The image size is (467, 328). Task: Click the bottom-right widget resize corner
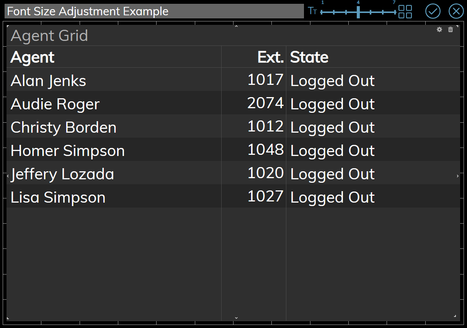(x=455, y=316)
